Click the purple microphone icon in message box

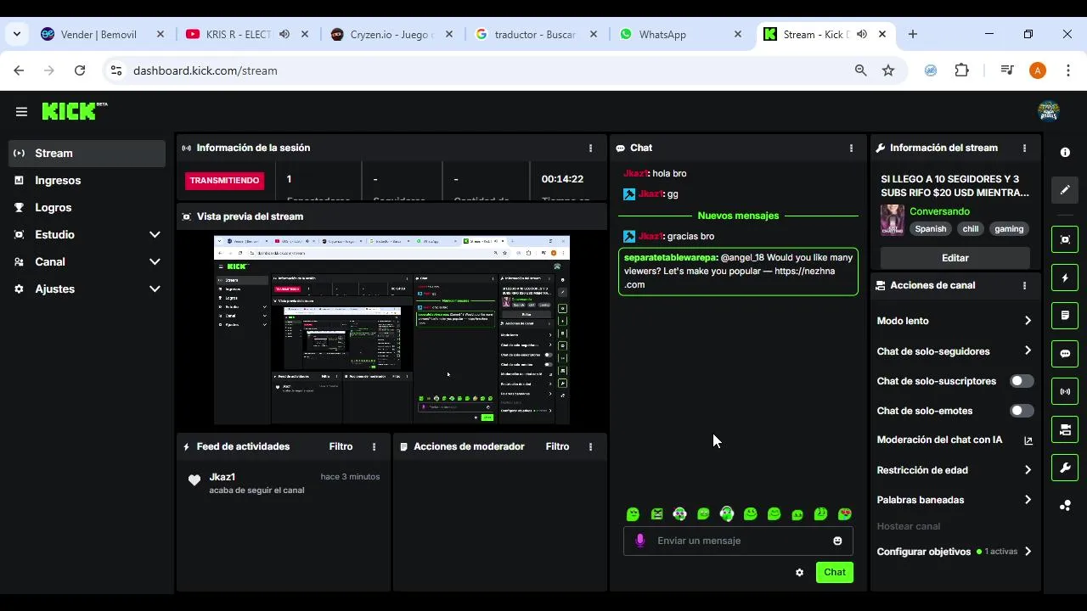640,541
